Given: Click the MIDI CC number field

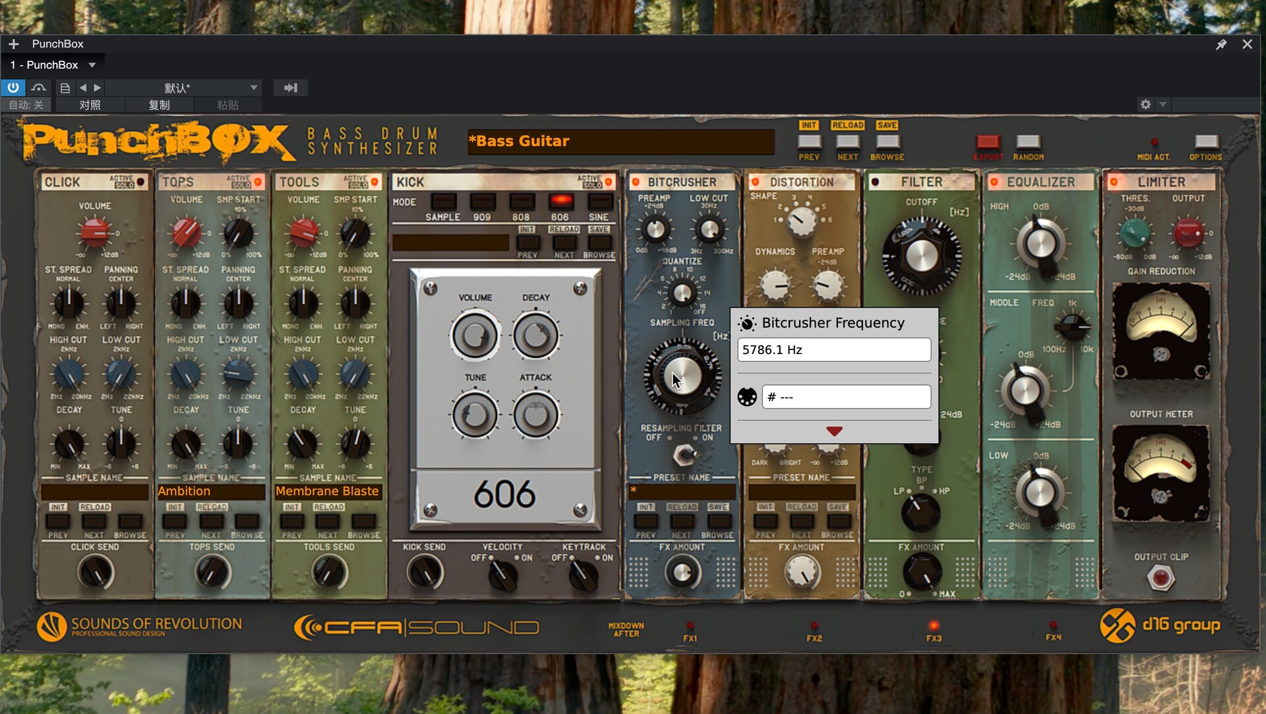Looking at the screenshot, I should 847,397.
